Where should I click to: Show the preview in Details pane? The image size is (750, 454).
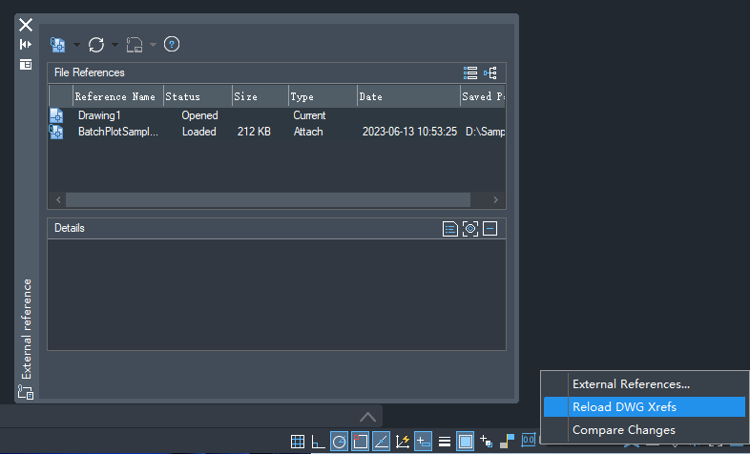point(470,228)
